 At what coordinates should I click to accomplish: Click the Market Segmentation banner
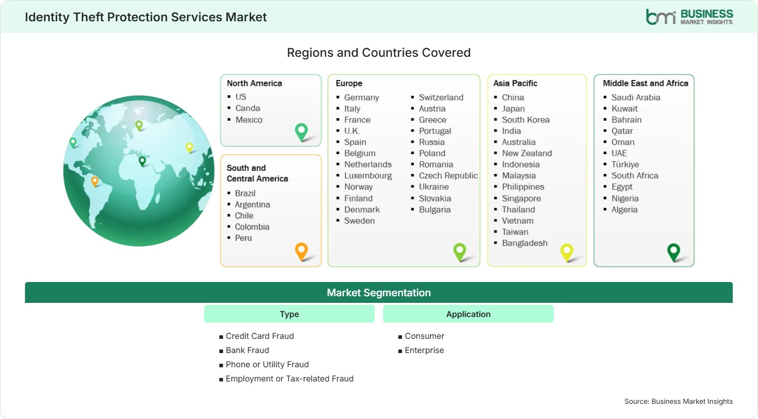coord(379,293)
